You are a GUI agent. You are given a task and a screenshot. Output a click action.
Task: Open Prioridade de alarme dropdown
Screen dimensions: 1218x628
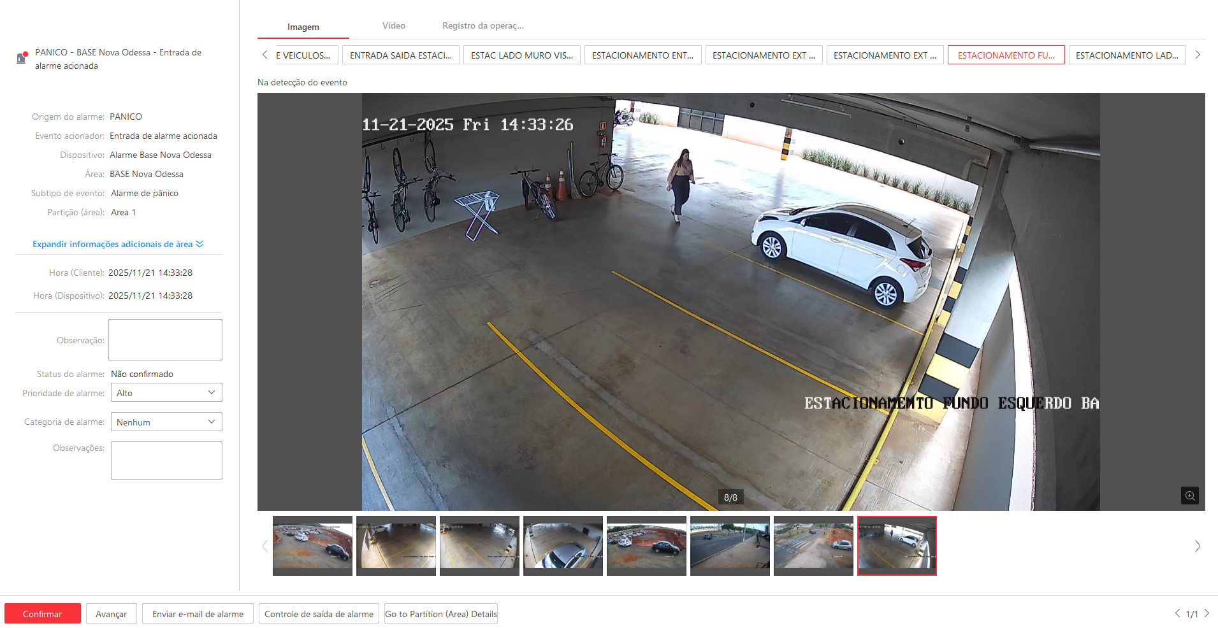[166, 393]
